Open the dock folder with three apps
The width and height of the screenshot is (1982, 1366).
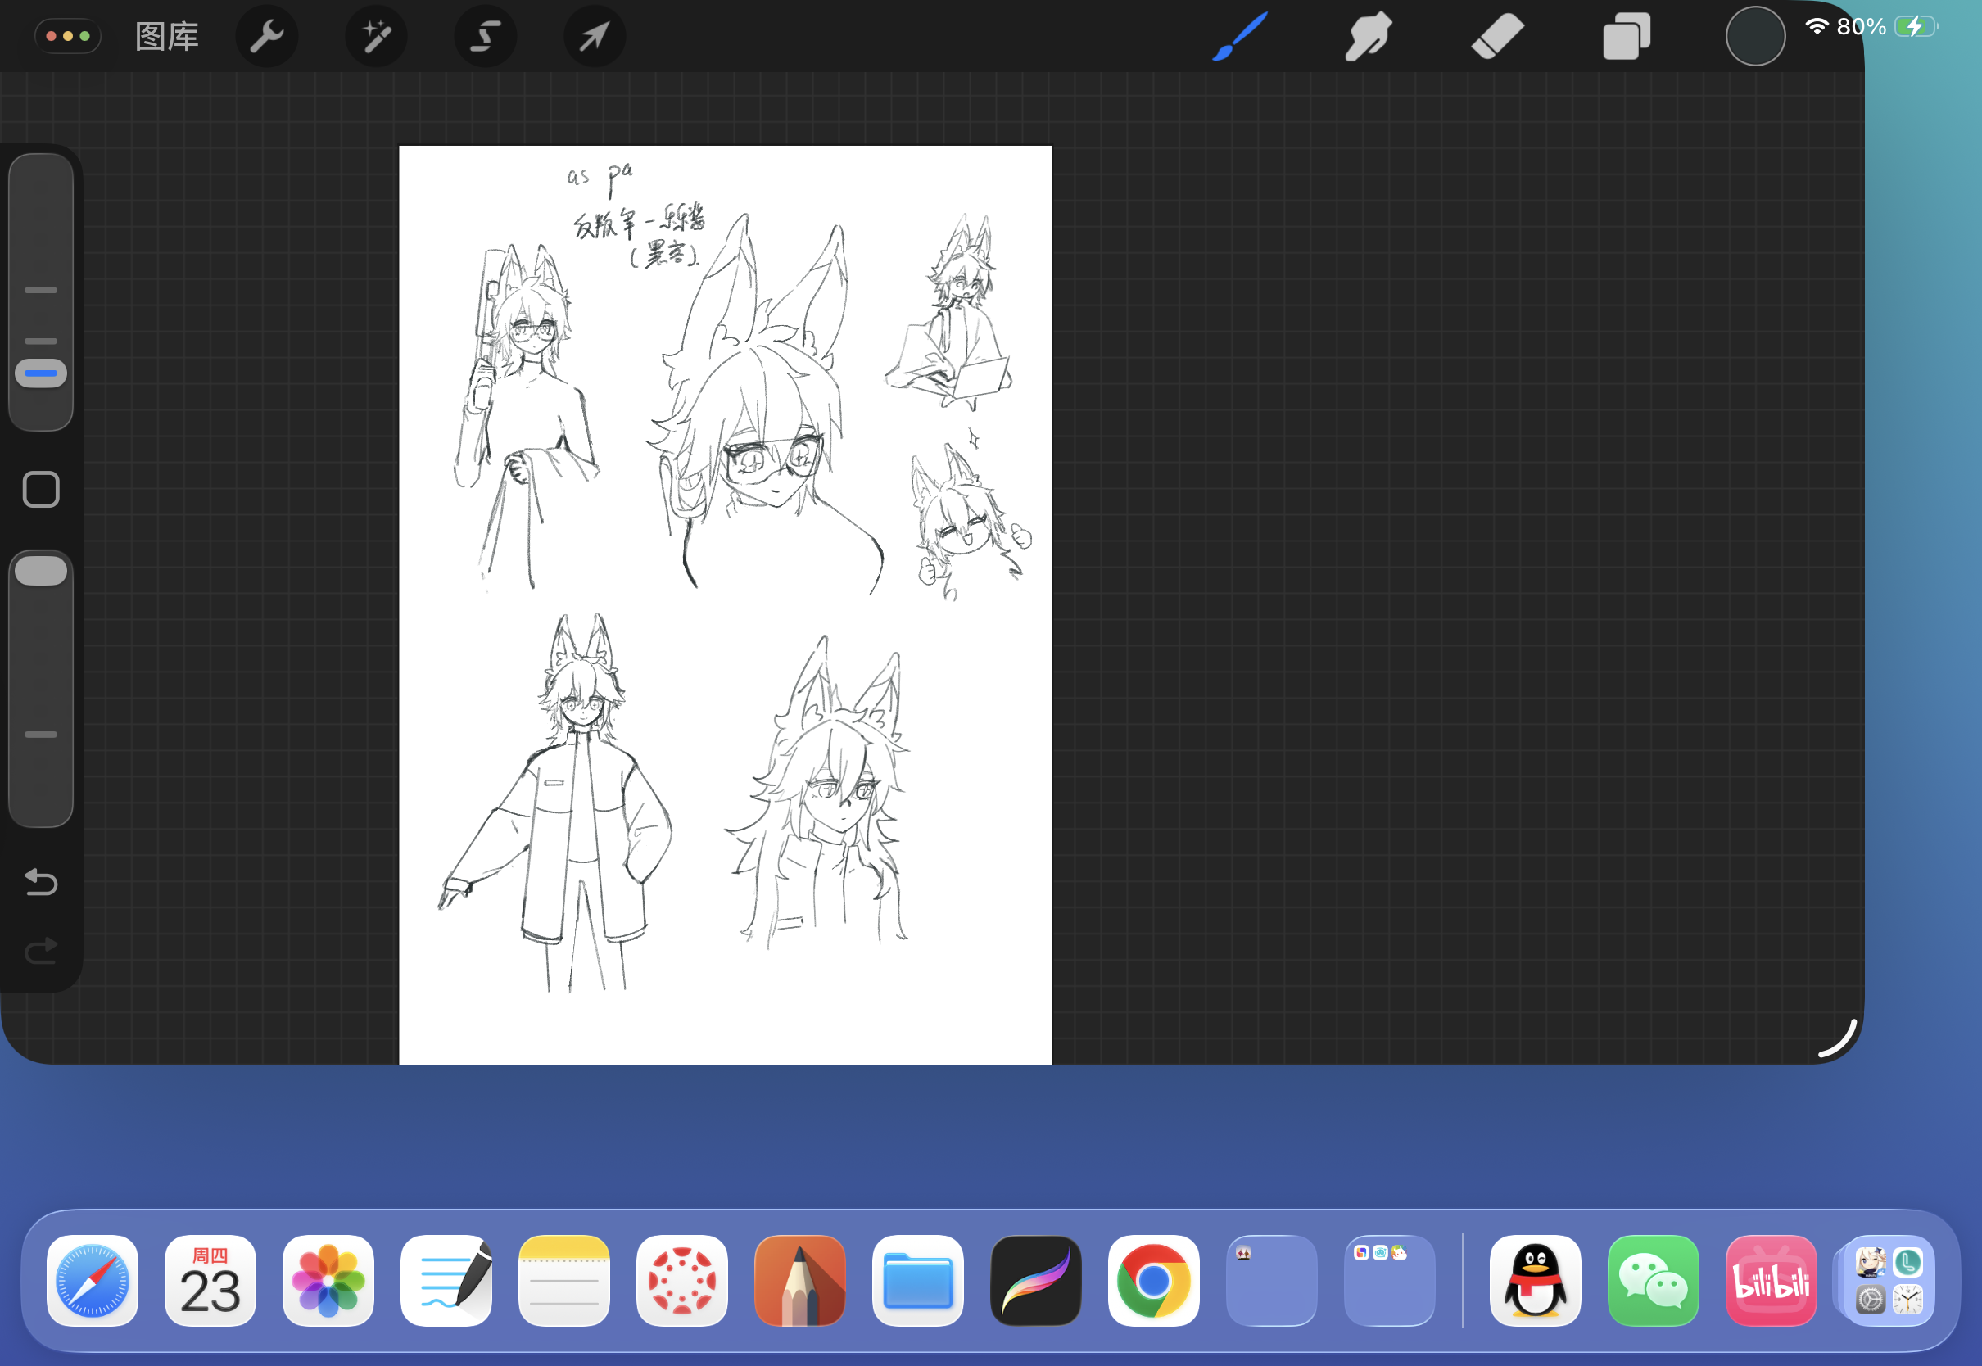tap(1390, 1280)
